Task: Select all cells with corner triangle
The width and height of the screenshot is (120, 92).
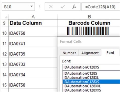Action: (6, 17)
